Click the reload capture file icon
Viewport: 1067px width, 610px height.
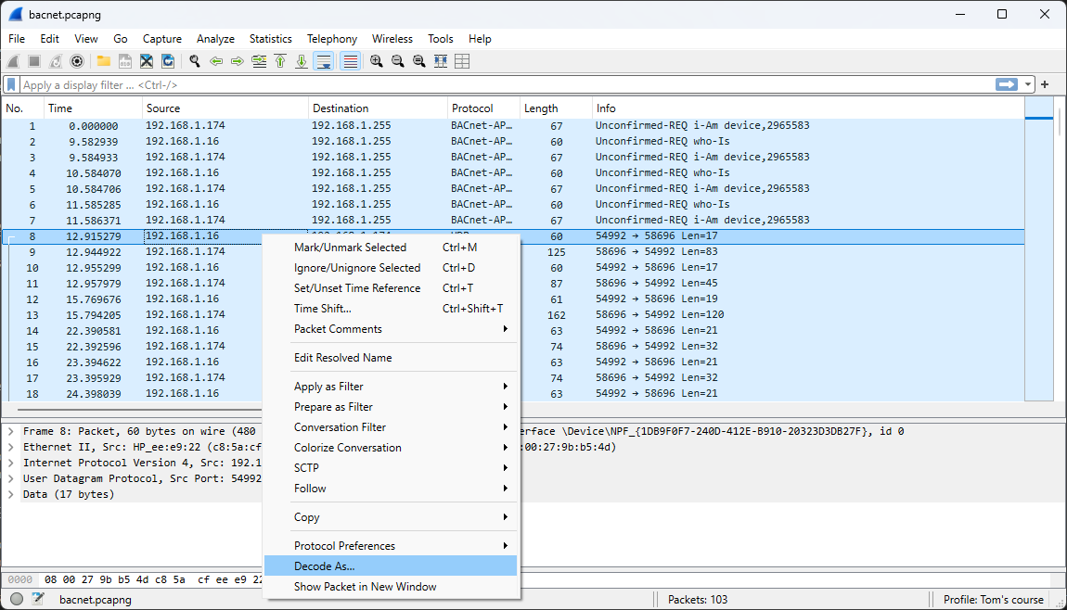coord(168,61)
